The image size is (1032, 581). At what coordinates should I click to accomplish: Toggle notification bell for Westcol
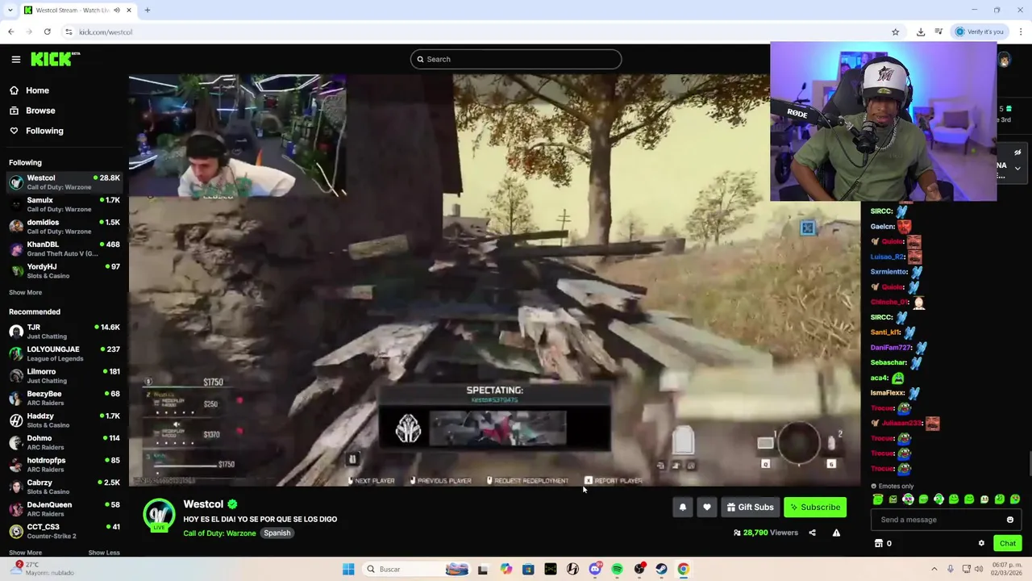coord(683,507)
